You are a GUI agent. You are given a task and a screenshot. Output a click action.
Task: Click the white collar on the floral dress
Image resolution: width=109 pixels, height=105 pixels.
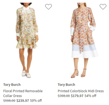(x=26, y=9)
